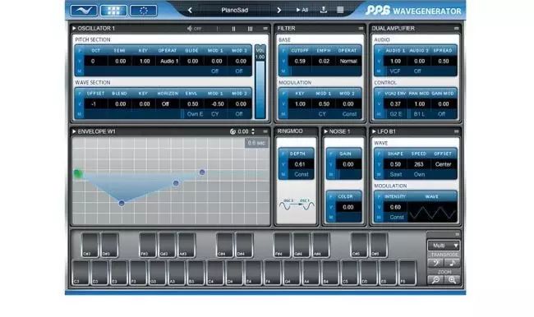Image resolution: width=534 pixels, height=317 pixels.
Task: Switch to the grid view icon
Action: (113, 10)
